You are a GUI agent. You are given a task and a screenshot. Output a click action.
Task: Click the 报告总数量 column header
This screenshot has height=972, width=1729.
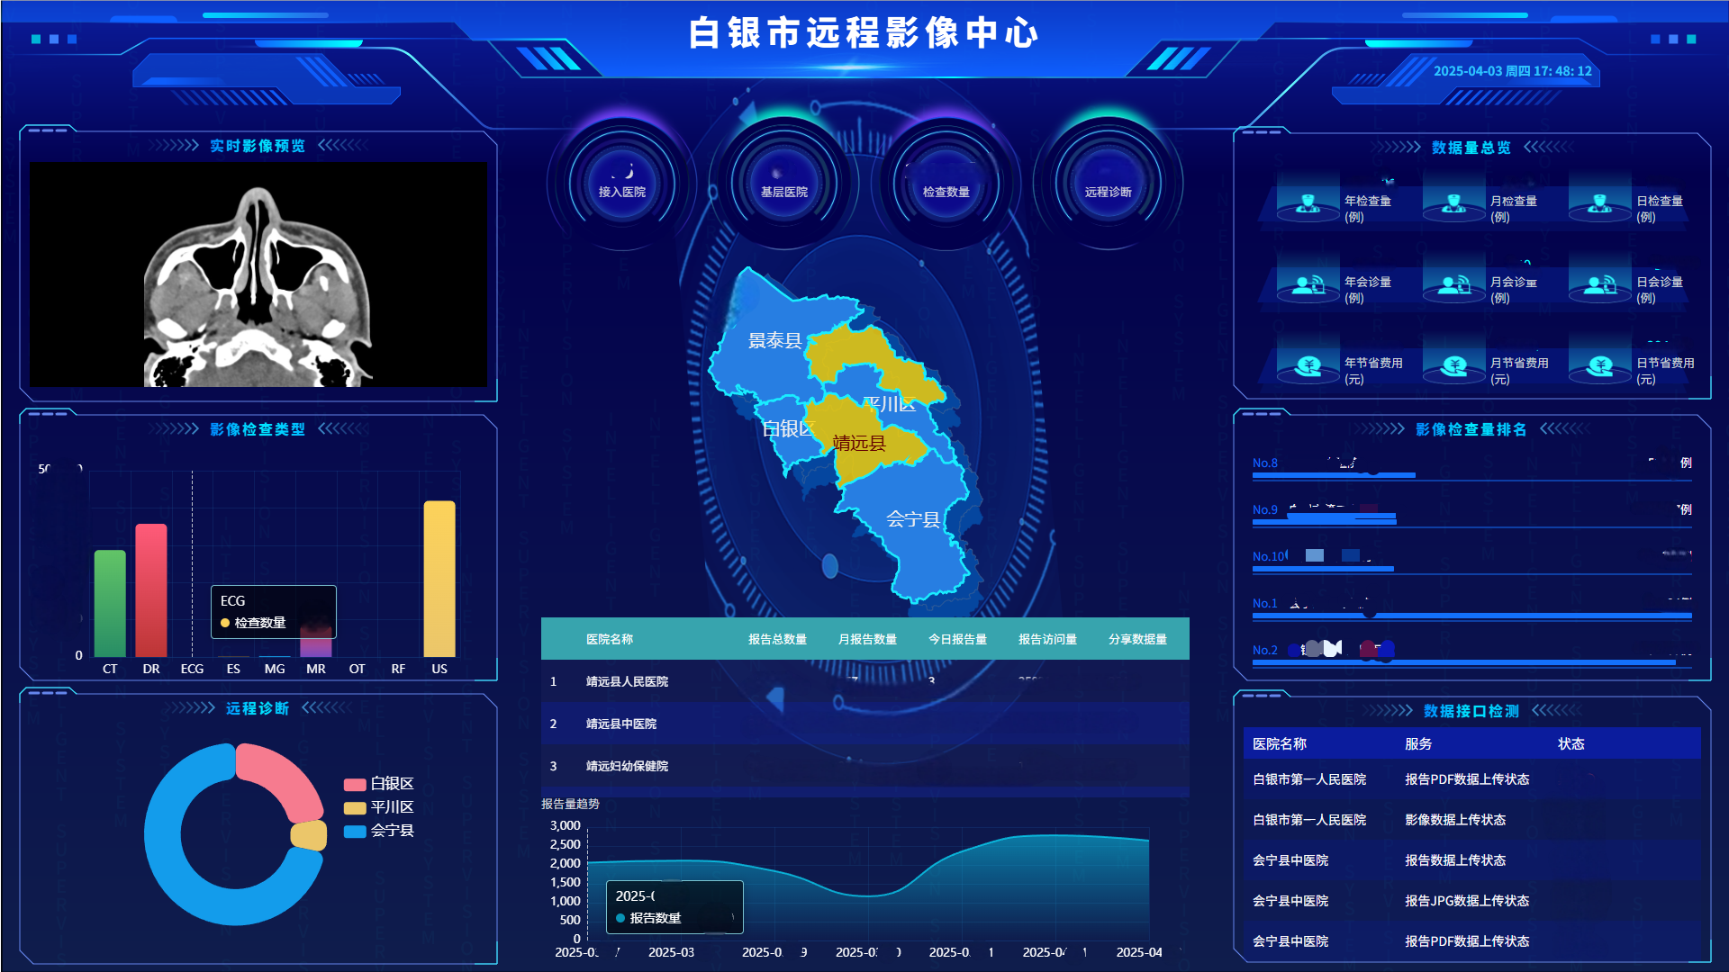pyautogui.click(x=777, y=639)
